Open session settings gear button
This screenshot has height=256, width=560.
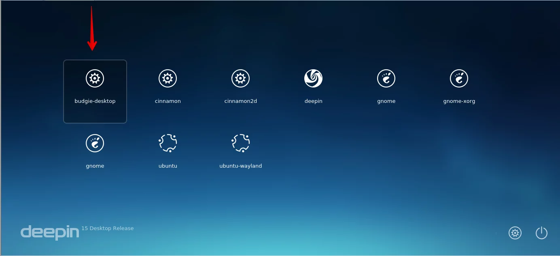pyautogui.click(x=515, y=233)
